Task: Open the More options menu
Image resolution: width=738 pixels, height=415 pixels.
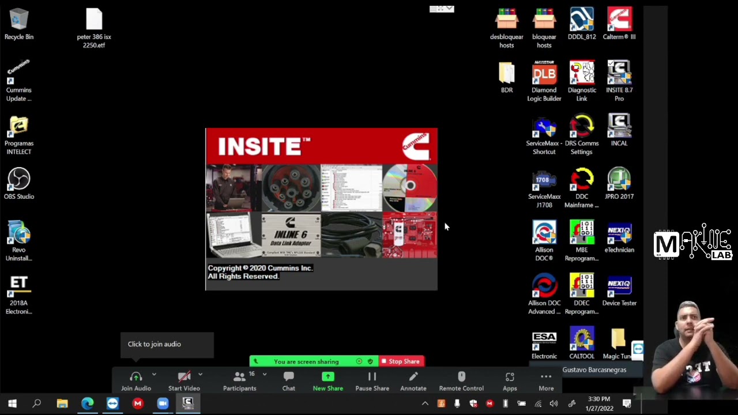Action: coord(546,382)
